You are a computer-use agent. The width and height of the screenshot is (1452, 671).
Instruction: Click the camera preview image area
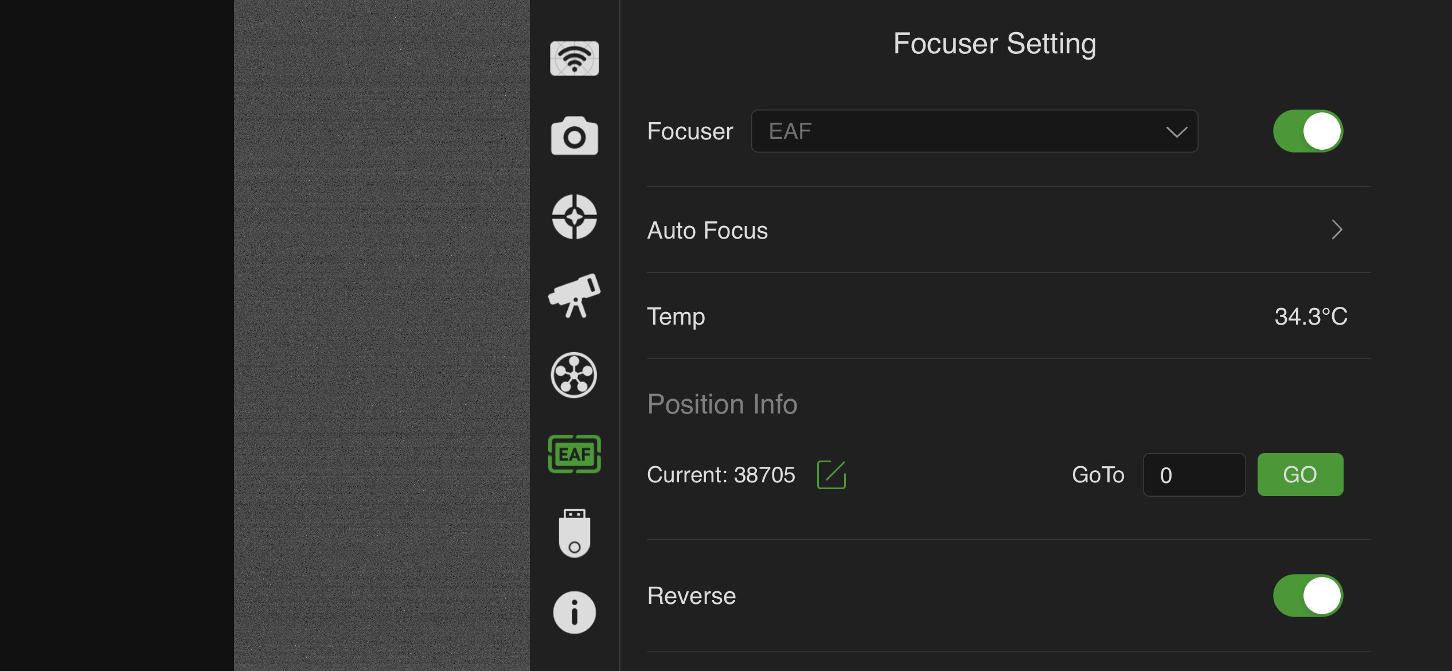[381, 335]
